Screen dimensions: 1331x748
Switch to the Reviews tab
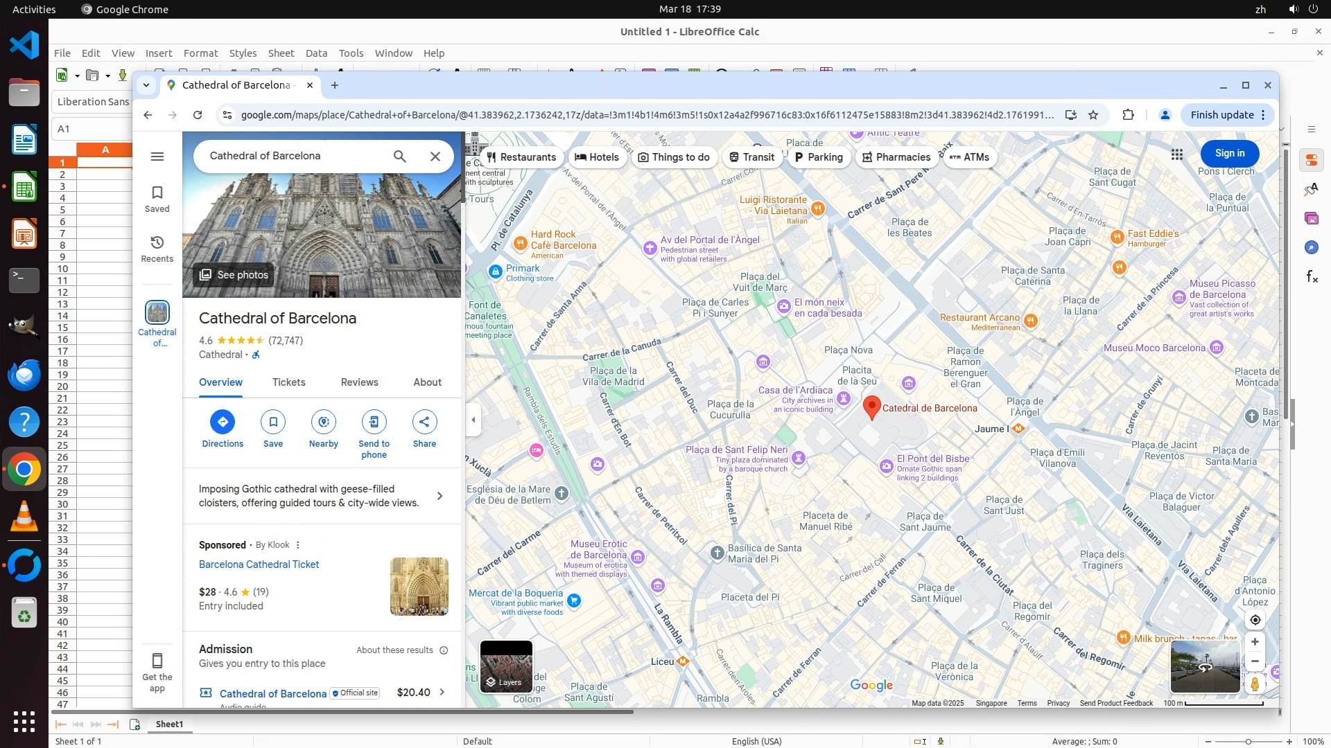(359, 382)
